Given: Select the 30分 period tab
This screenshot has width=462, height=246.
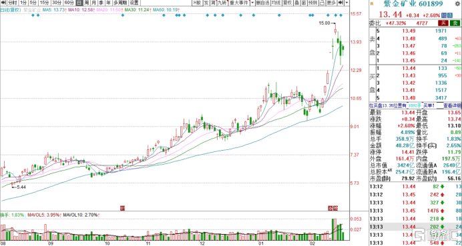Looking at the screenshot, I should (57, 3).
